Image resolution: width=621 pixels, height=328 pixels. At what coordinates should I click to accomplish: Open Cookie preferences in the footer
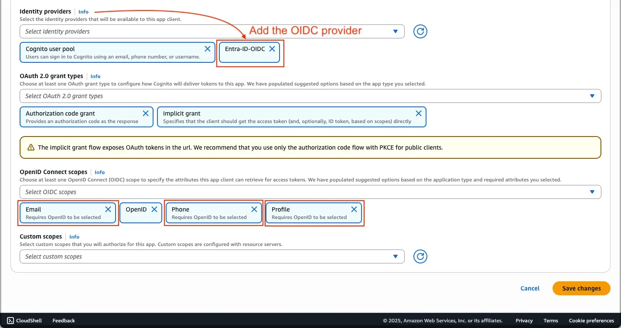pyautogui.click(x=591, y=321)
